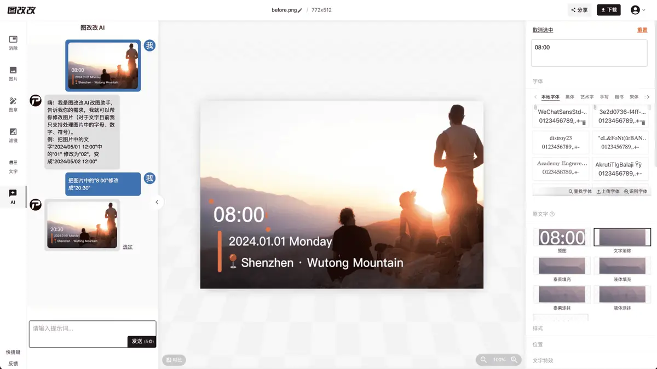The height and width of the screenshot is (369, 657).
Task: Open the AI assistant panel icon
Action: [x=13, y=197]
